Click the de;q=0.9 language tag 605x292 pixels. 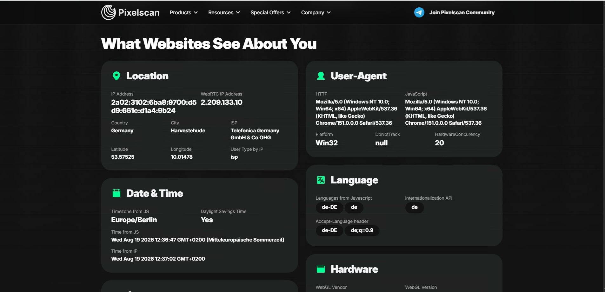[x=362, y=230]
